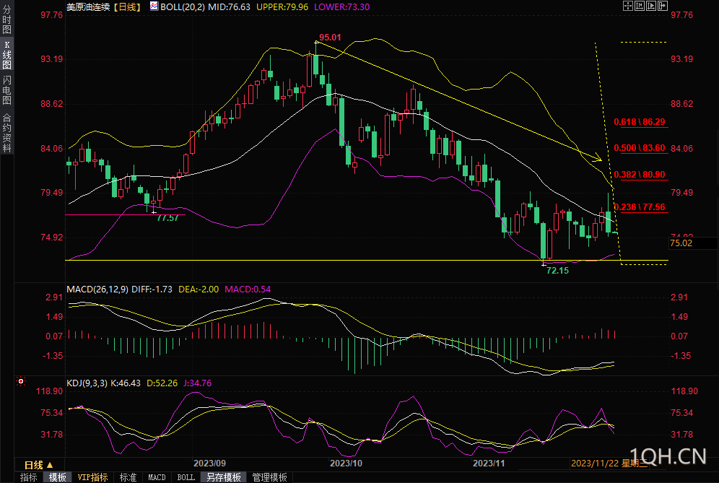Apply the 标准 template

coord(128,477)
